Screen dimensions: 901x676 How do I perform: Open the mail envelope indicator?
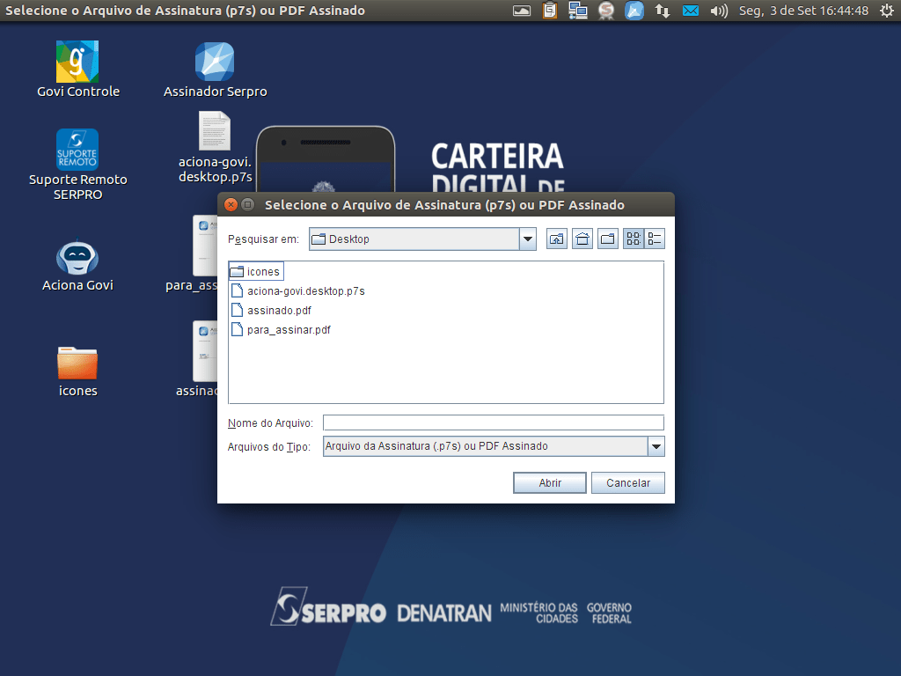click(x=690, y=11)
